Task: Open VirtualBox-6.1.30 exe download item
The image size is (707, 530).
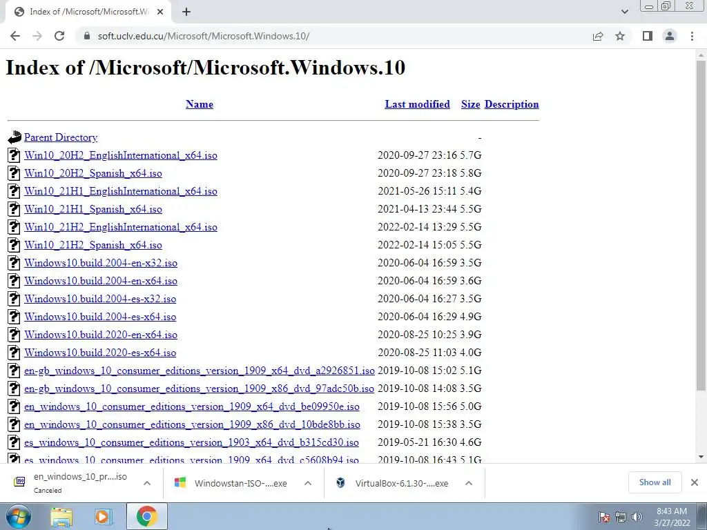Action: [x=392, y=483]
